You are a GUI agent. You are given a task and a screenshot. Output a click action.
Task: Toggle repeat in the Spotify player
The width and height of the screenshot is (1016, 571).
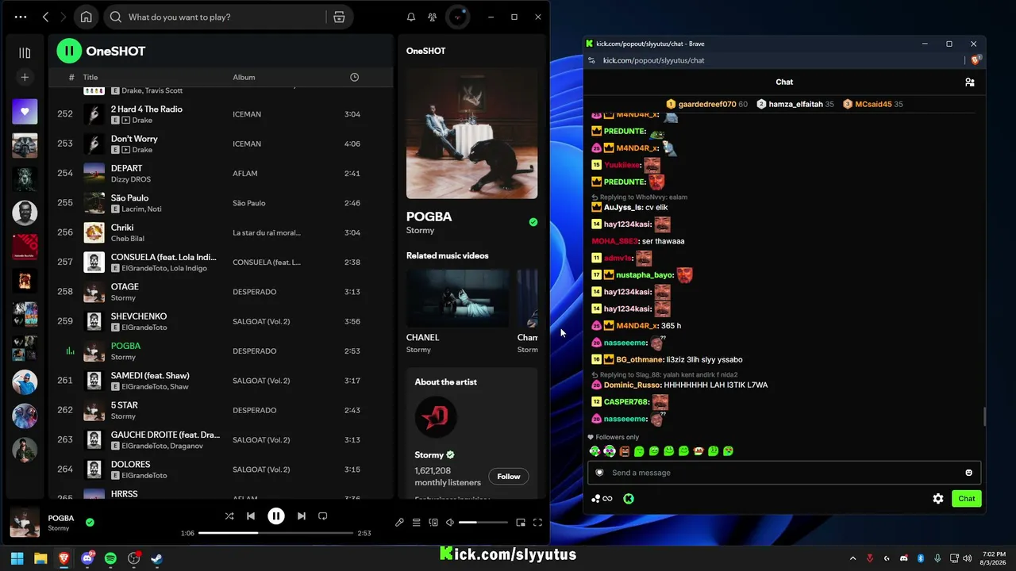click(x=323, y=516)
